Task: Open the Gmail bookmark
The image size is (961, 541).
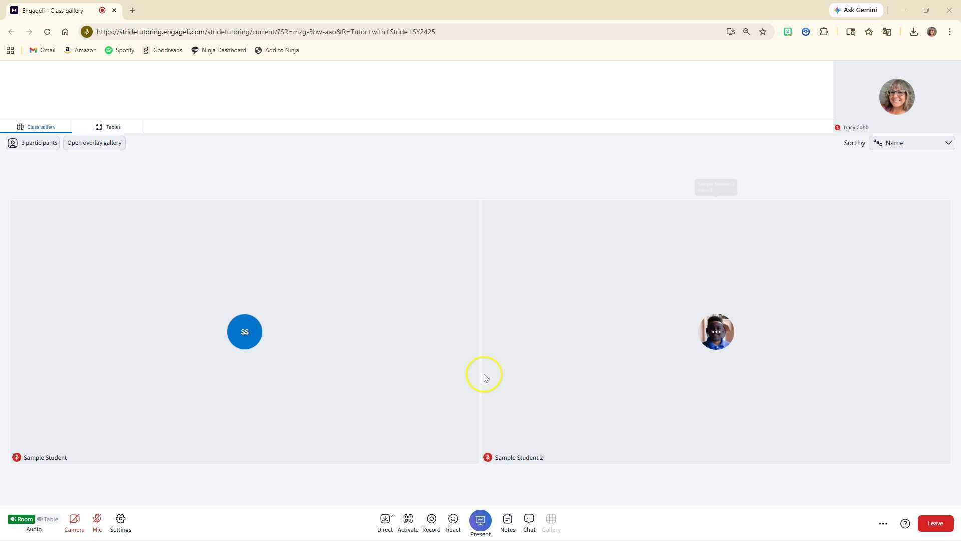Action: click(x=43, y=50)
